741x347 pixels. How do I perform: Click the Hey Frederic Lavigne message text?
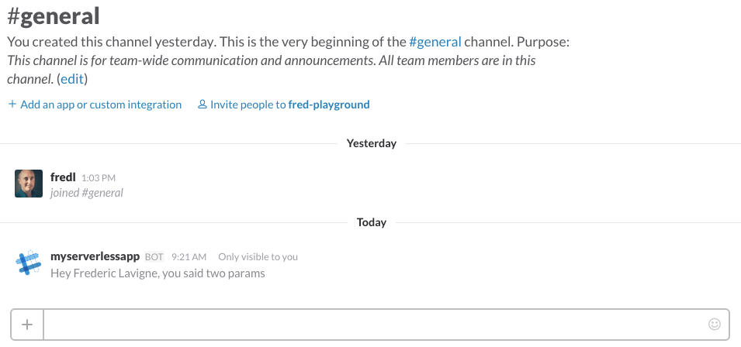(158, 273)
